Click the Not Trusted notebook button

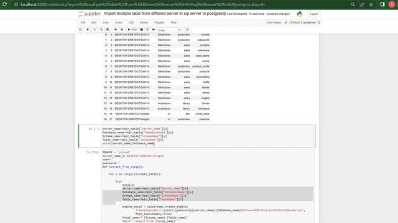coord(274,22)
